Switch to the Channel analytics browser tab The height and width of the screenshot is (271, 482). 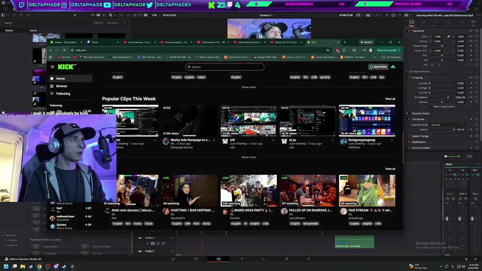point(176,42)
